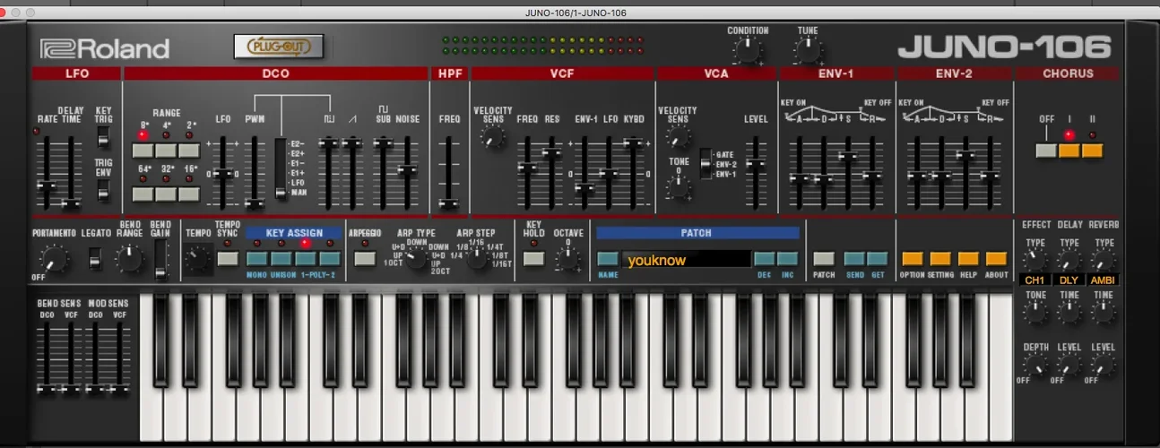Click the patch NAME button
The width and height of the screenshot is (1160, 448).
pyautogui.click(x=608, y=259)
